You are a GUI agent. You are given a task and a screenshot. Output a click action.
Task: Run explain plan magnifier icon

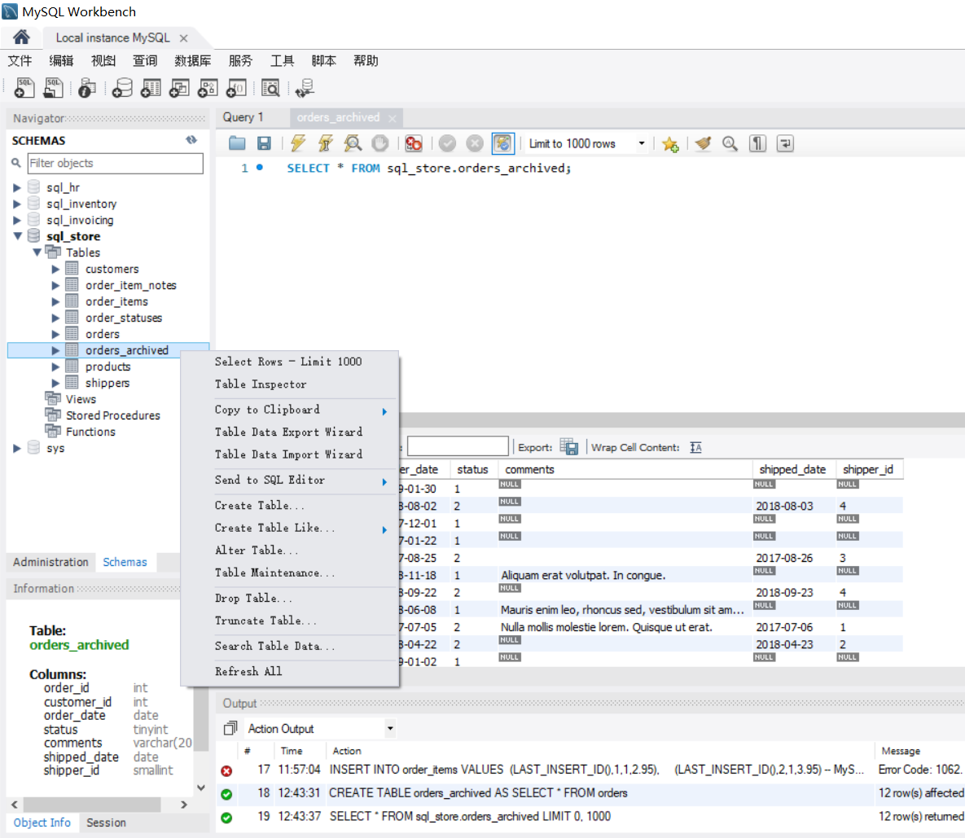tap(353, 143)
